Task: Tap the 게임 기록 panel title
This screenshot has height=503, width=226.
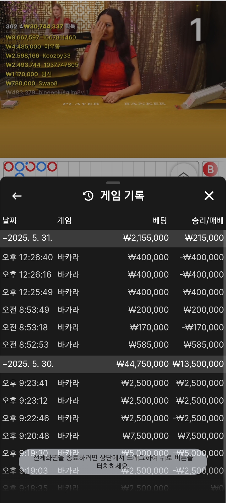Action: pyautogui.click(x=122, y=196)
